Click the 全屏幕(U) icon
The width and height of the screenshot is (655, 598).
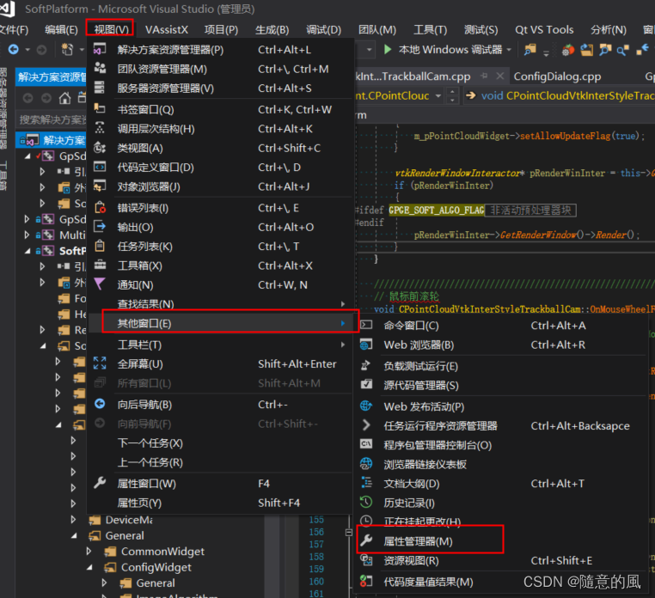point(100,363)
